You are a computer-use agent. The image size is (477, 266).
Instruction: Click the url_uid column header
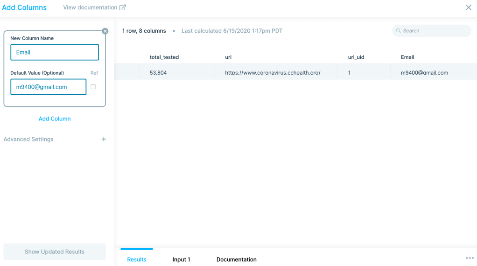pyautogui.click(x=356, y=57)
